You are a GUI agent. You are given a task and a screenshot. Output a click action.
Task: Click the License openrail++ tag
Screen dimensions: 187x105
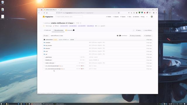101,26
